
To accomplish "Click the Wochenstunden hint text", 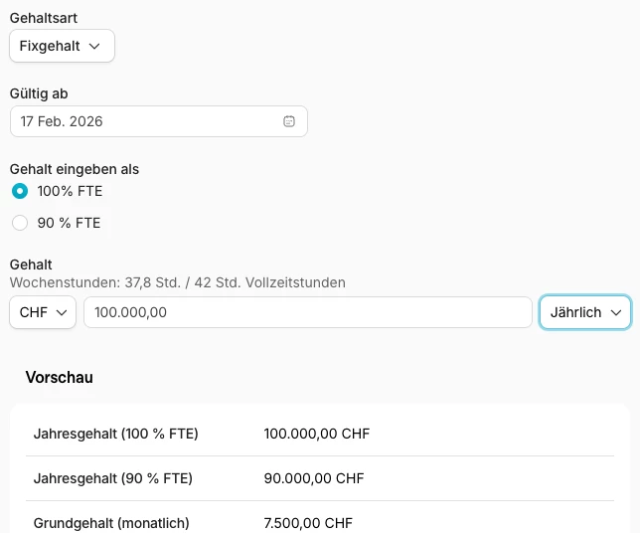I will point(178,282).
